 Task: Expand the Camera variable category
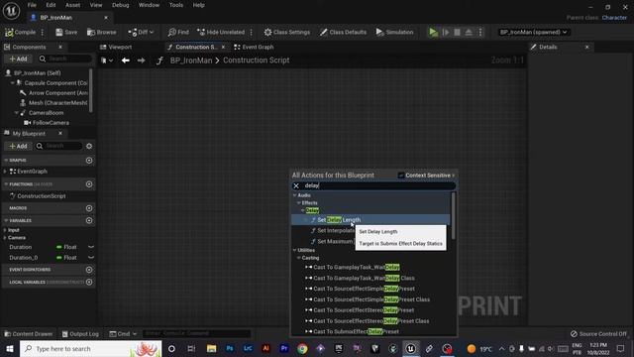pos(5,238)
